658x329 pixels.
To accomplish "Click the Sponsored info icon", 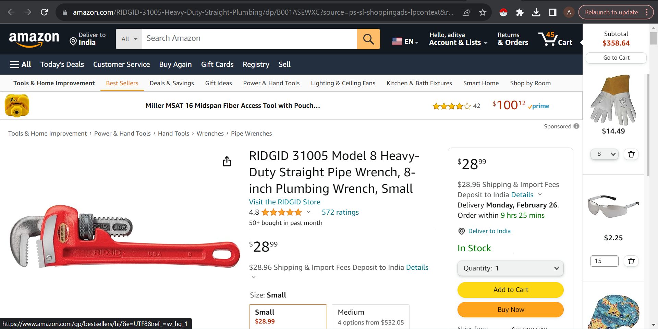I will (576, 126).
